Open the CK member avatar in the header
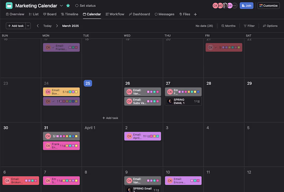The height and width of the screenshot is (192, 284). click(215, 6)
